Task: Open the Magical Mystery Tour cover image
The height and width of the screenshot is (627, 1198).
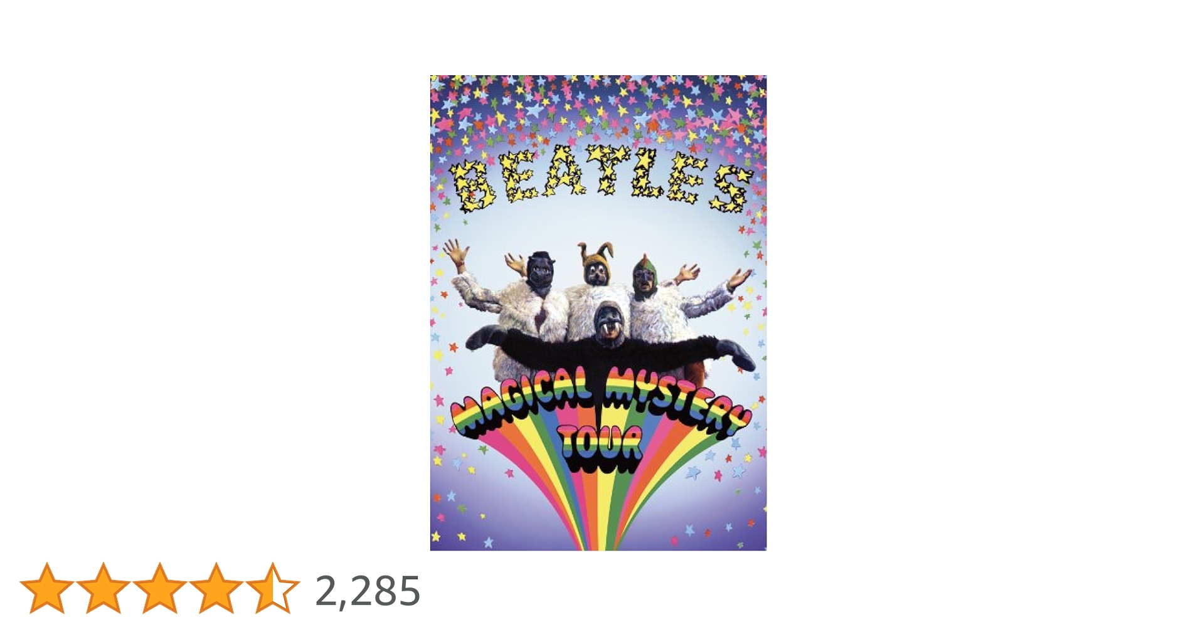Action: click(x=598, y=313)
